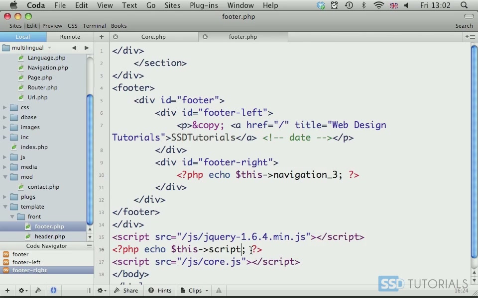Open editor gear action menu
Screen dimensions: 478x298
click(x=102, y=291)
